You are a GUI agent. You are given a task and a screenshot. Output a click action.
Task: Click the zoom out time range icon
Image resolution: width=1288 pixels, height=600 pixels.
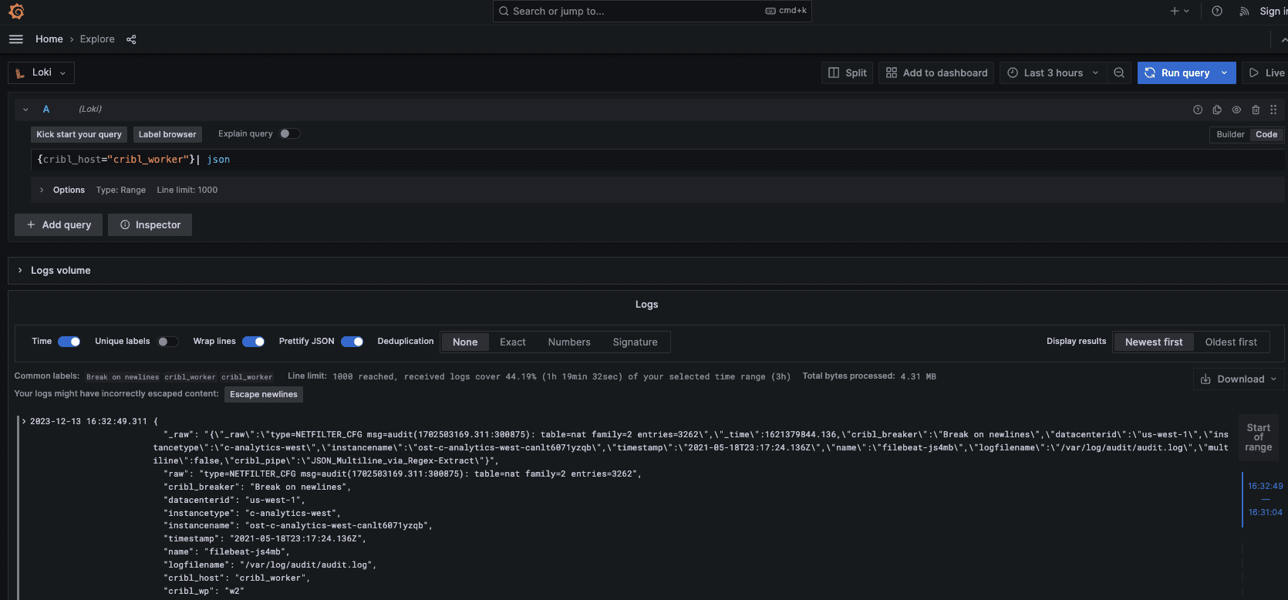(1119, 72)
